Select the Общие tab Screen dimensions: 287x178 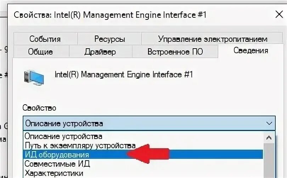pos(40,52)
